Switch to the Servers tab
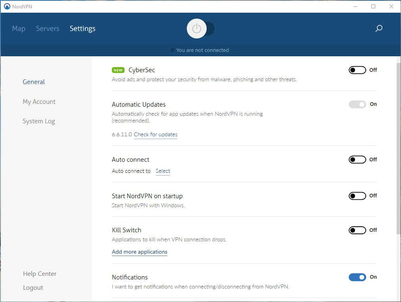Image resolution: width=401 pixels, height=302 pixels. [48, 29]
